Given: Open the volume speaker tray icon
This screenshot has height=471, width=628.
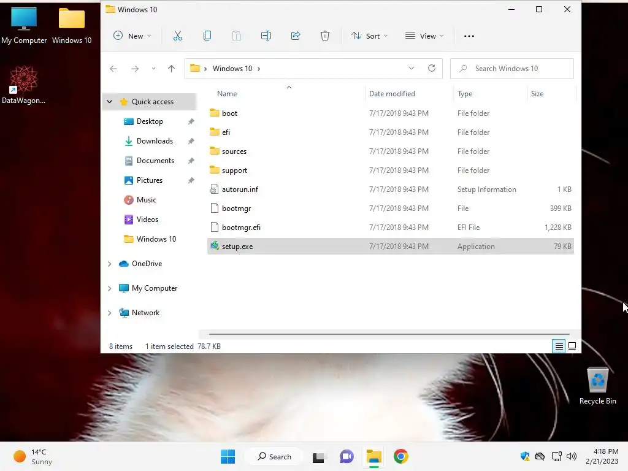Looking at the screenshot, I should point(572,456).
